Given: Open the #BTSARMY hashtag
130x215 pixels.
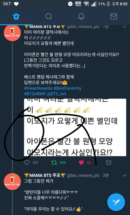Looking at the screenshot, I should pos(35,94).
